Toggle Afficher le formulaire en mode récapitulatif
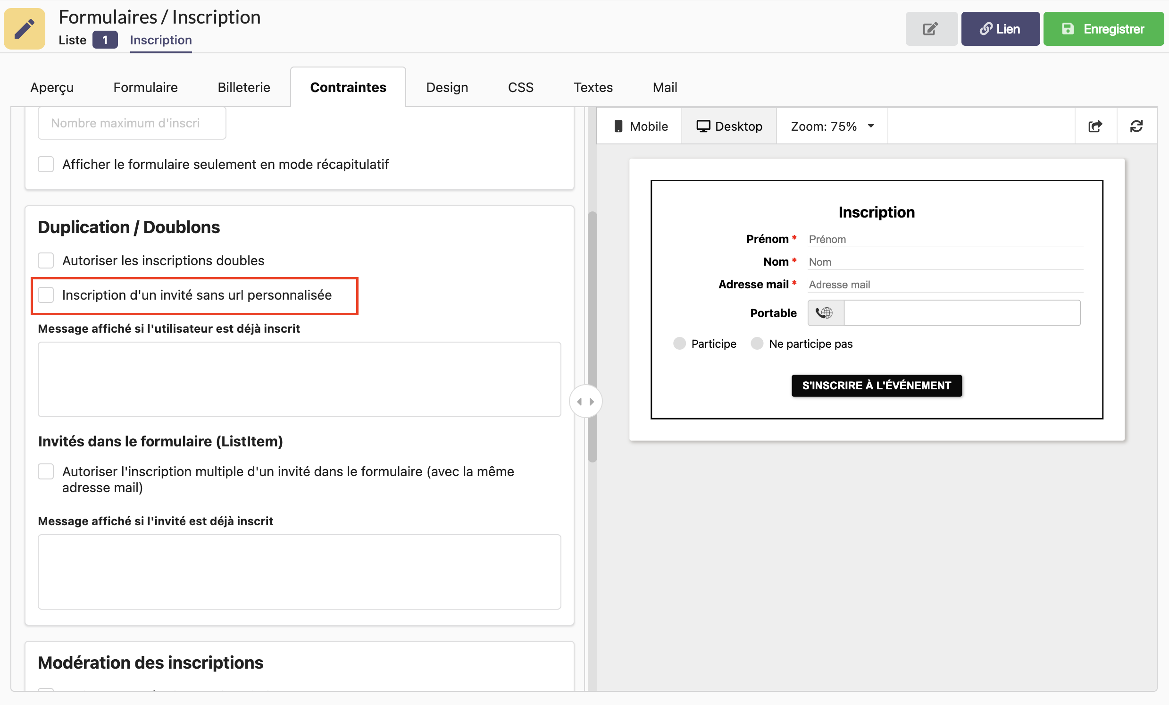Viewport: 1169px width, 705px height. [x=46, y=164]
